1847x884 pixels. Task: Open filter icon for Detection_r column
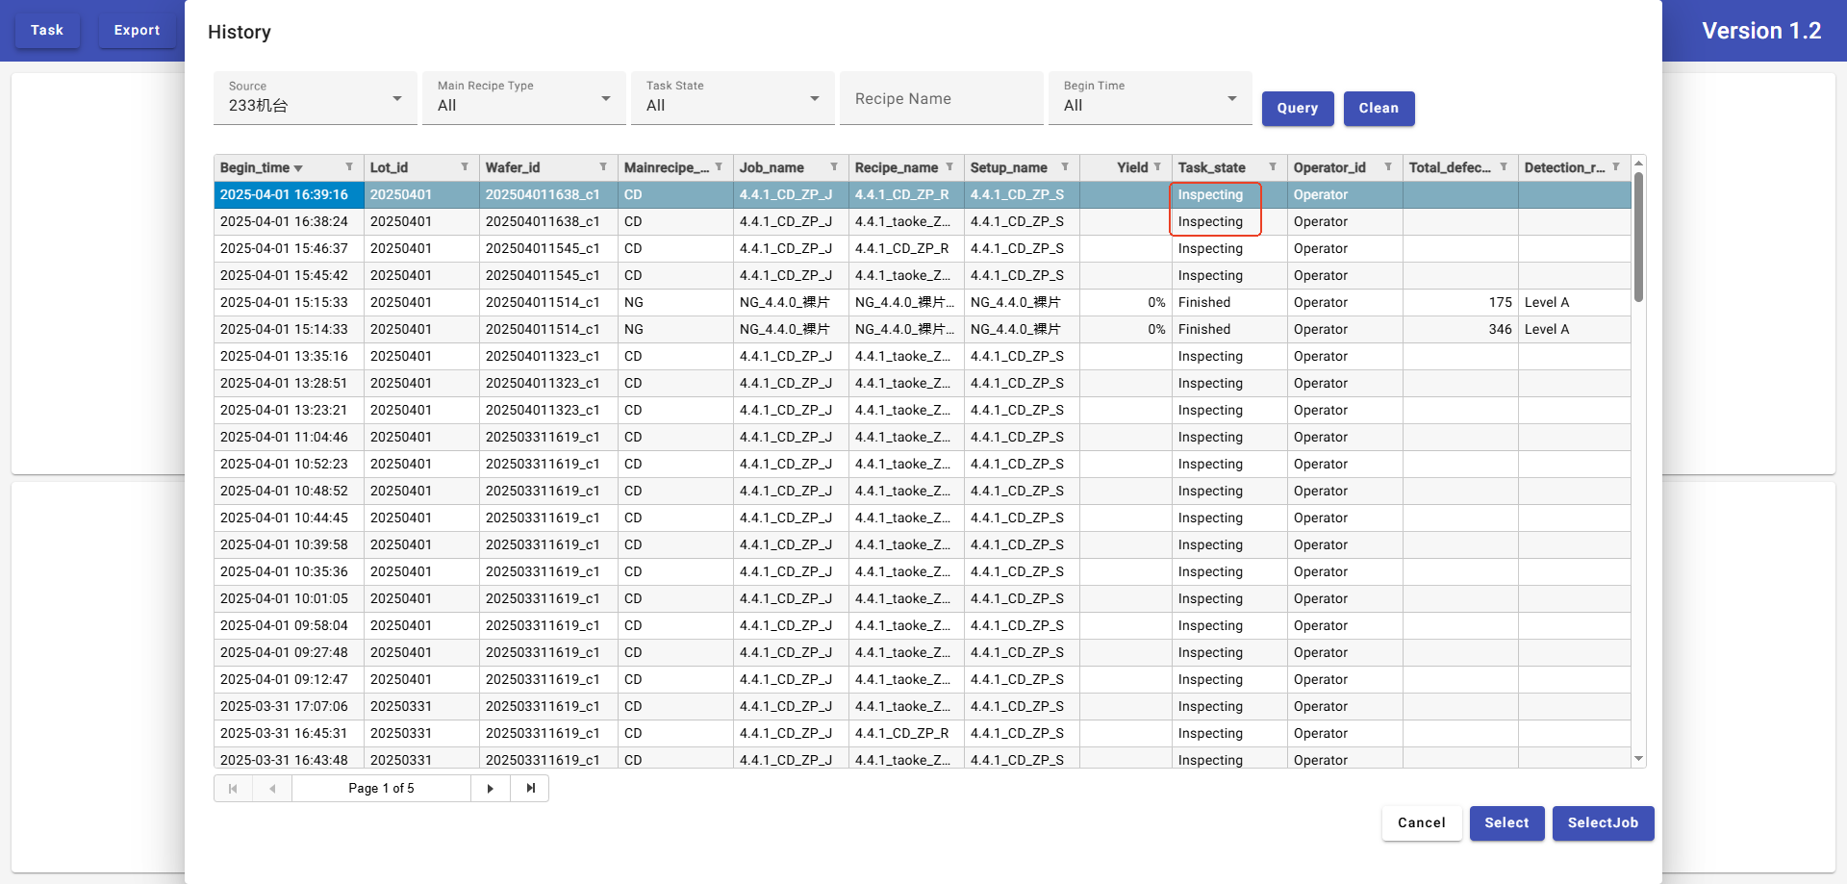point(1616,167)
